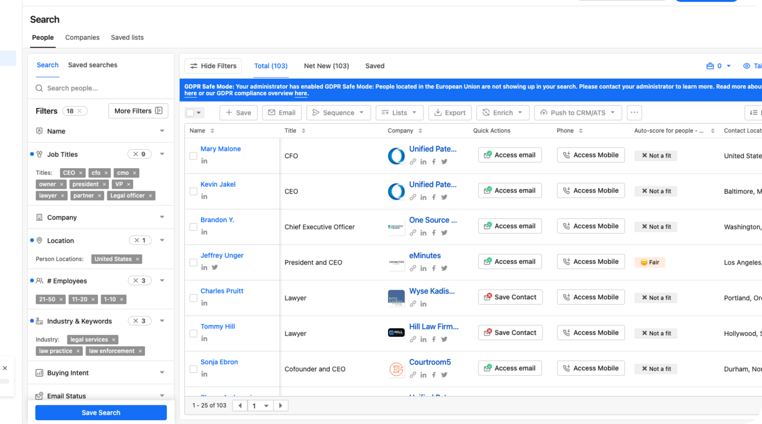Viewport: 762px width, 424px height.
Task: Open the Push to CRM/ATS dropdown
Action: point(578,112)
